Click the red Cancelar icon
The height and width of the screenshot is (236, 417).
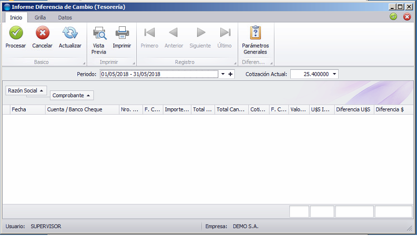tap(43, 33)
